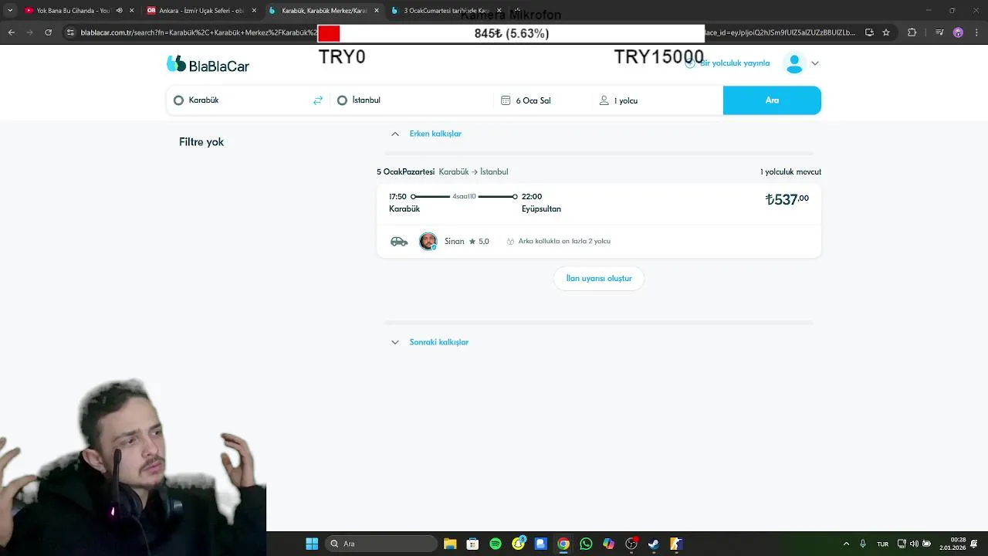Click the back seat passengers icon
Screen dimensions: 988x556
click(x=510, y=242)
